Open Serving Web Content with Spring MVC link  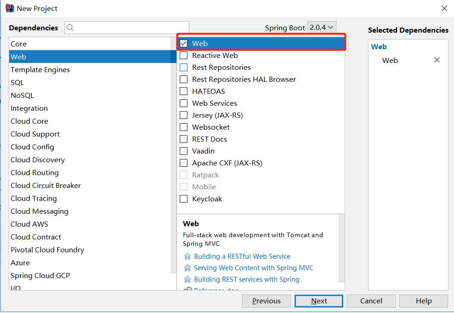(x=254, y=268)
